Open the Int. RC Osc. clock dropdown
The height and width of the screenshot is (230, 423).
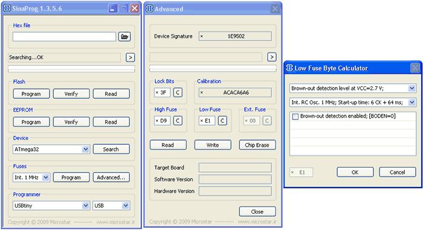[x=412, y=102]
